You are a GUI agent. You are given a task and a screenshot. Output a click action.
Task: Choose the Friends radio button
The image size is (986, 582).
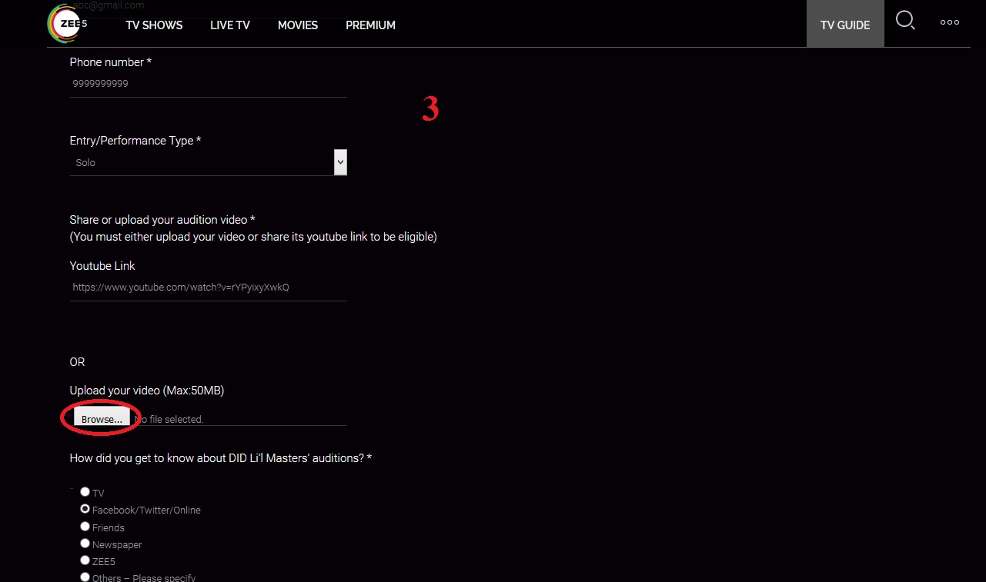tap(85, 527)
